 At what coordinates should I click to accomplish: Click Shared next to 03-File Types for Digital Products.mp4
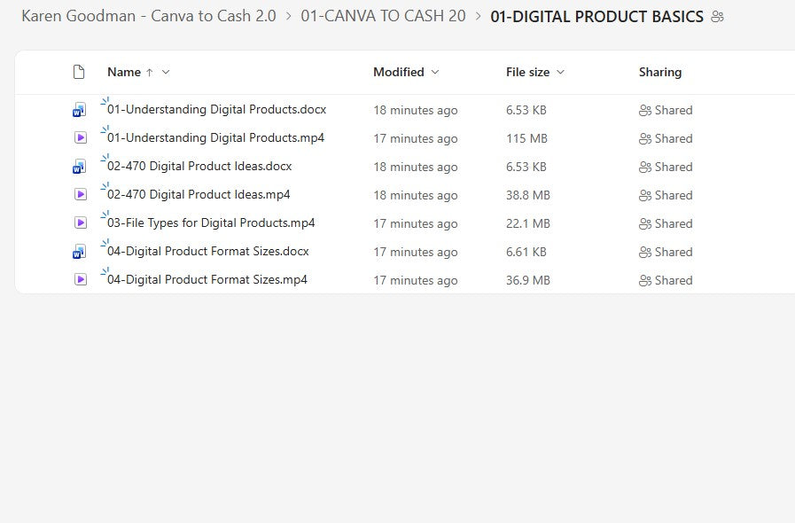666,223
